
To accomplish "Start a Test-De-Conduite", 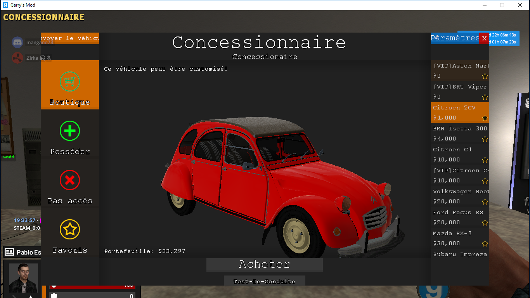I will 265,281.
